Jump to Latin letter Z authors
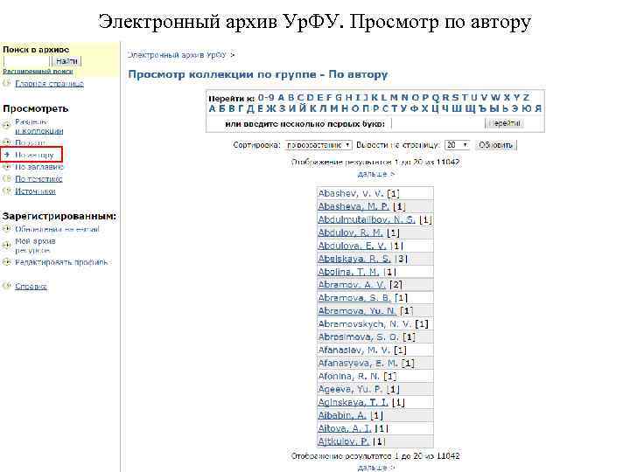 pos(526,98)
